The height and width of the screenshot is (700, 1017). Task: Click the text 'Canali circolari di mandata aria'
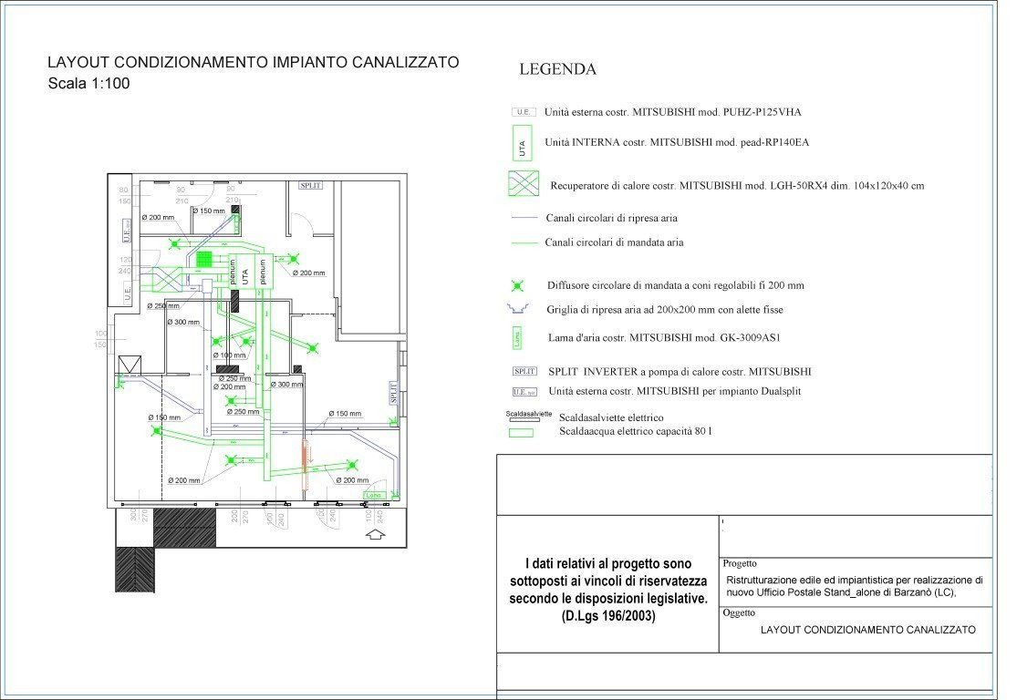pos(614,242)
